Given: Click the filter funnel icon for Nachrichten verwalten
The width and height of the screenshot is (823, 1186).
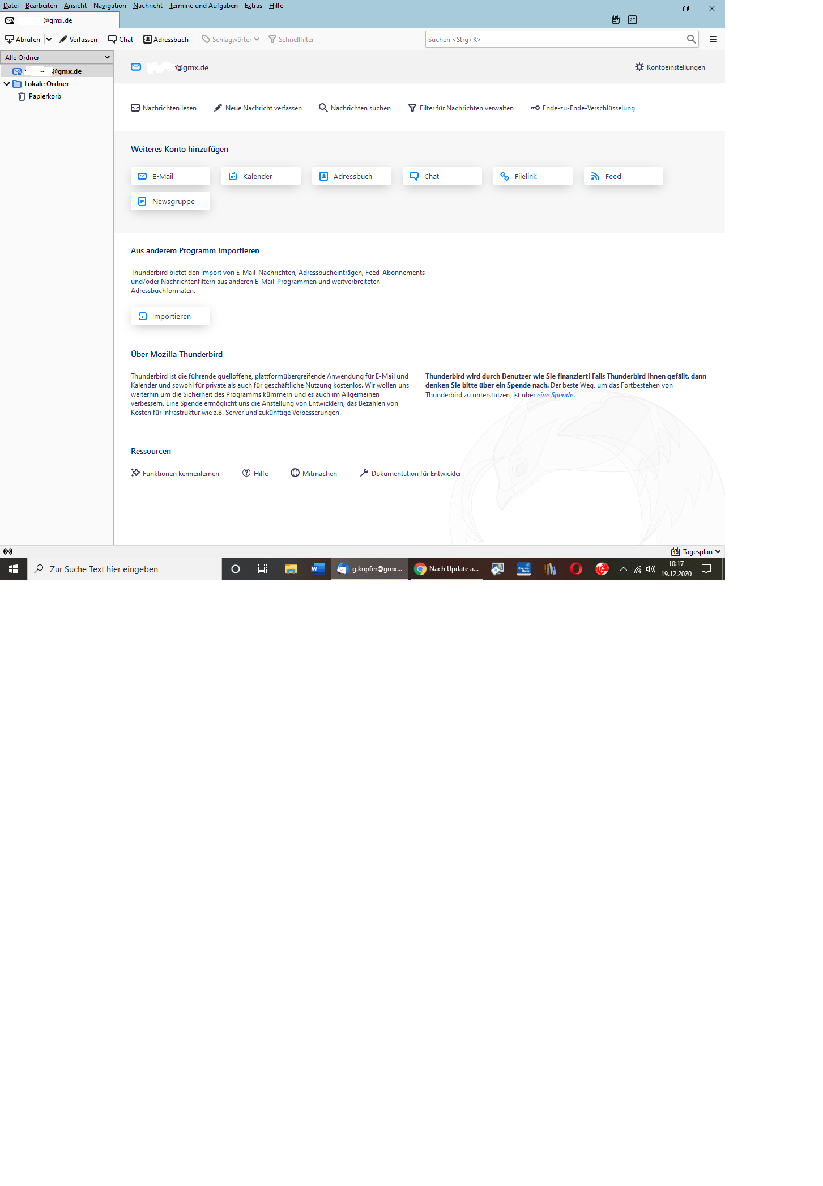Looking at the screenshot, I should click(x=412, y=108).
